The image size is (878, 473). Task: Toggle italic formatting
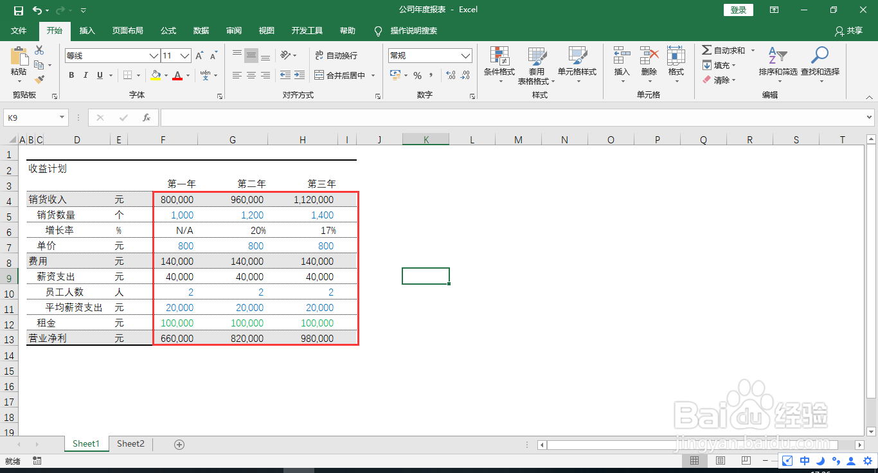tap(85, 75)
